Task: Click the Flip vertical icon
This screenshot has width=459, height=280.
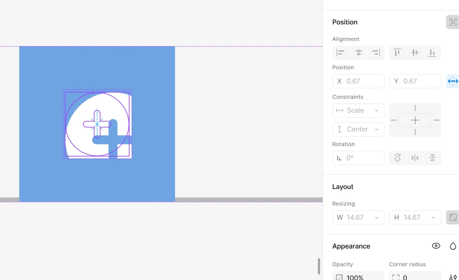Action: (x=432, y=158)
